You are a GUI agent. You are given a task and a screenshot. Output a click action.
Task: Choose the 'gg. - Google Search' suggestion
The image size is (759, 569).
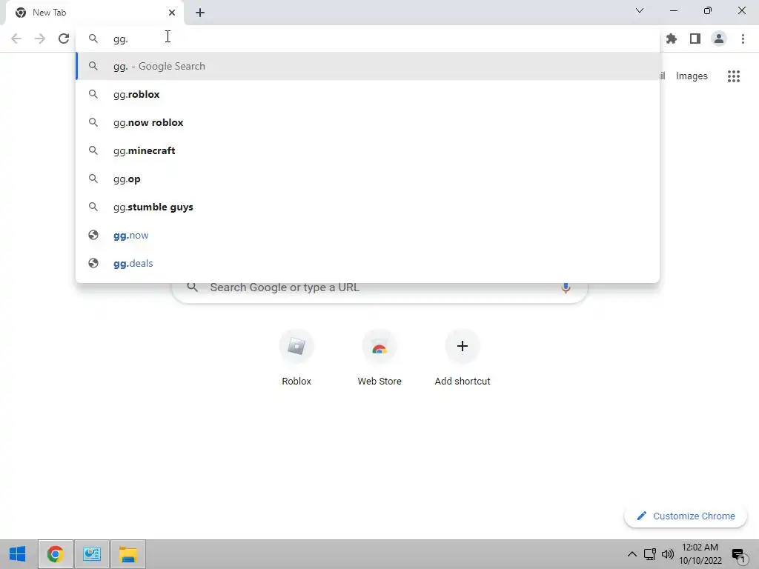click(368, 66)
